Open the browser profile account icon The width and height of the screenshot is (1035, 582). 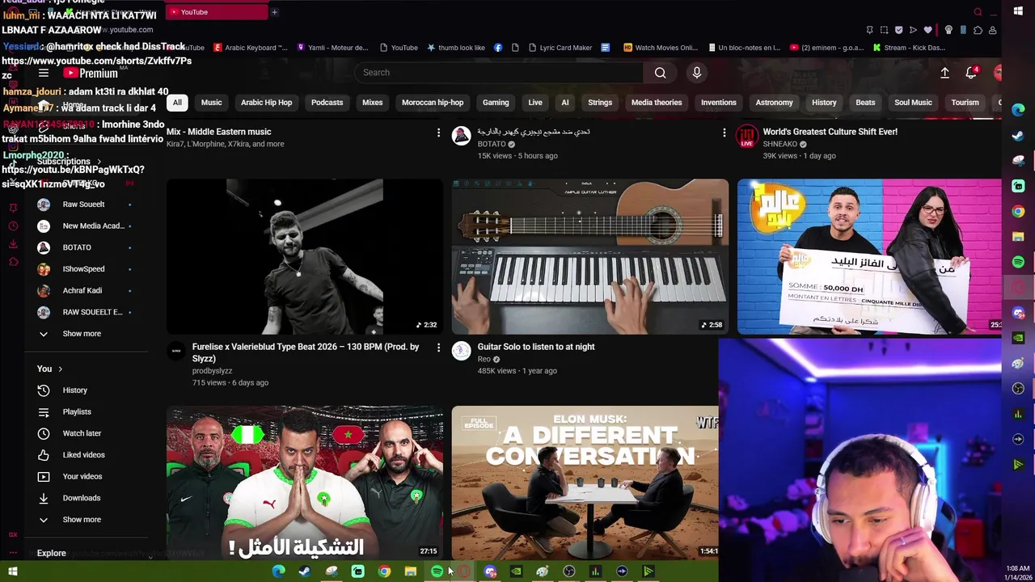click(992, 30)
